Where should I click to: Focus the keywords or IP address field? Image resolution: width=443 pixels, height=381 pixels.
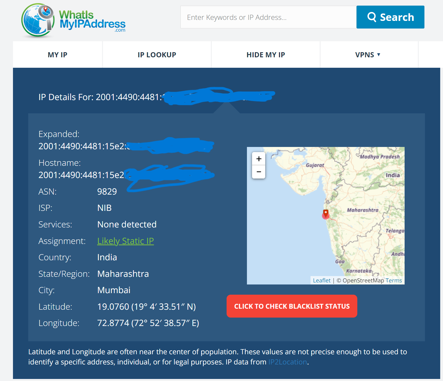(268, 17)
